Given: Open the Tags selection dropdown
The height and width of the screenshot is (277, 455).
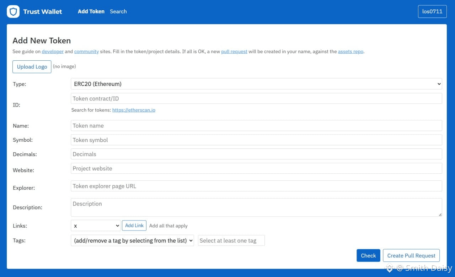Looking at the screenshot, I should tap(132, 240).
